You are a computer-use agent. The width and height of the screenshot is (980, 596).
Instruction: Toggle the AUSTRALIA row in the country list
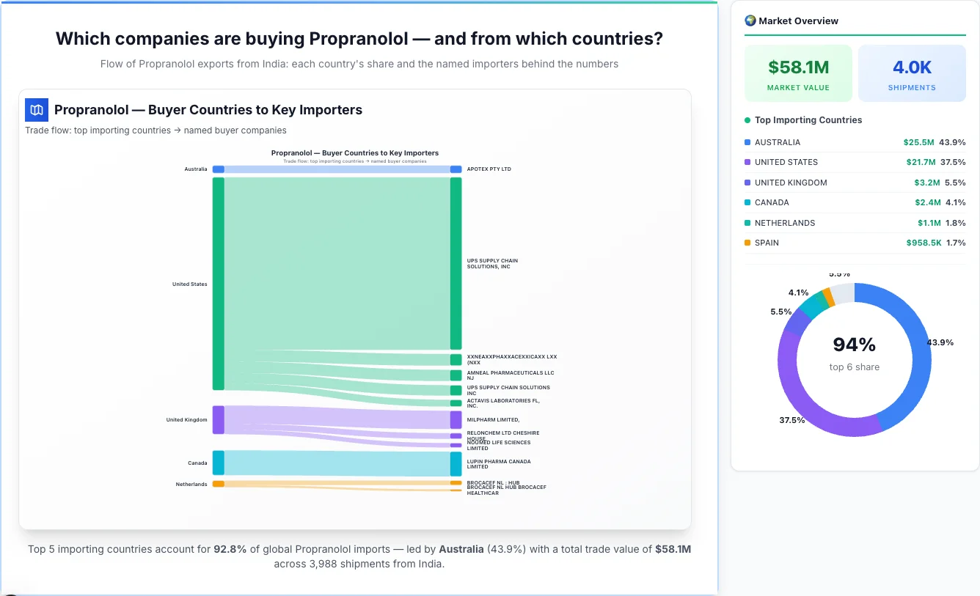[x=855, y=142]
